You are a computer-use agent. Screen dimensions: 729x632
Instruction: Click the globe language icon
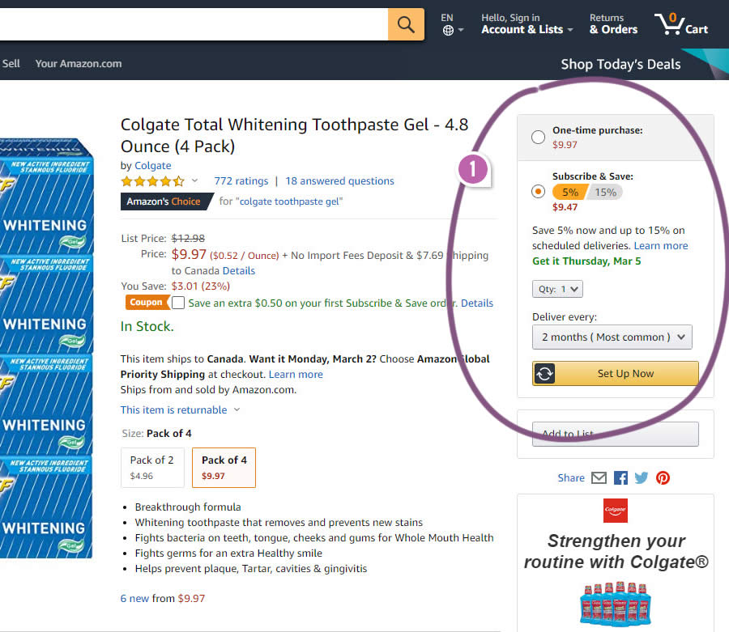tap(448, 31)
